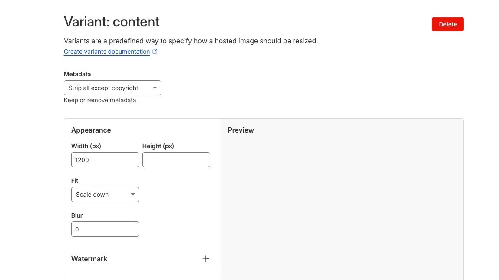Viewport: 499px width, 280px height.
Task: Click the Fit field label
Action: click(x=75, y=181)
